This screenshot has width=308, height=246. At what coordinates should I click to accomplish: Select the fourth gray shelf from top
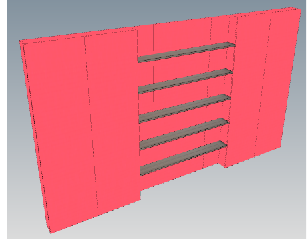(x=184, y=134)
